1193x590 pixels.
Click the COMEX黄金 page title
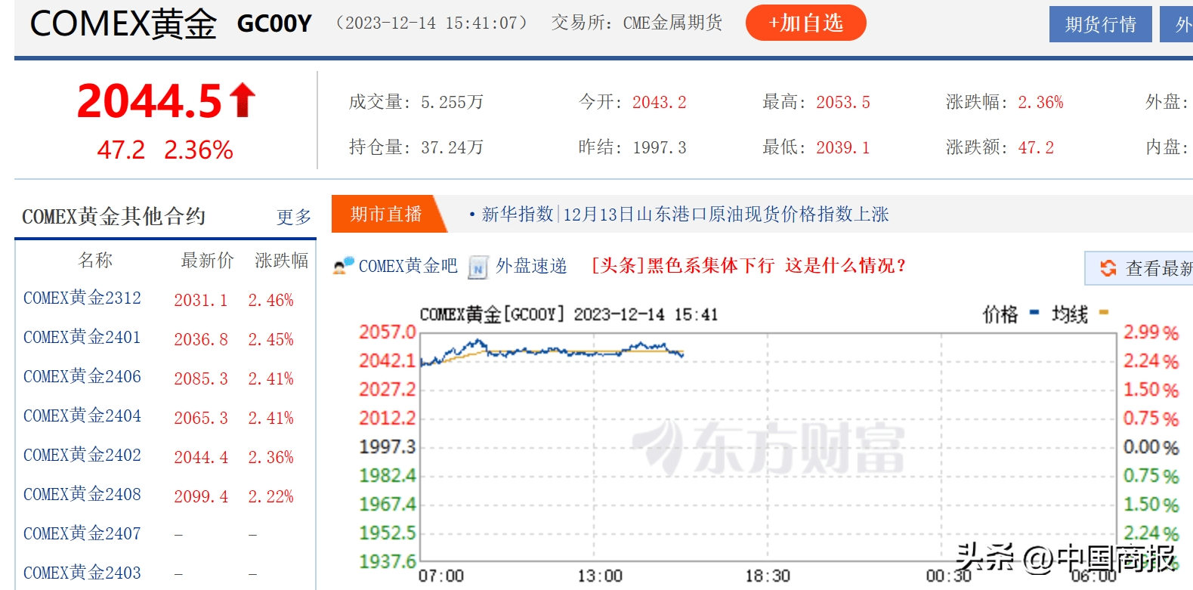[123, 23]
